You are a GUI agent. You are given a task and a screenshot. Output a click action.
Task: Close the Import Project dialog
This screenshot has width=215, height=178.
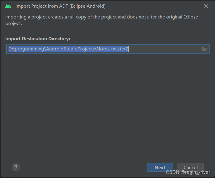(x=206, y=6)
